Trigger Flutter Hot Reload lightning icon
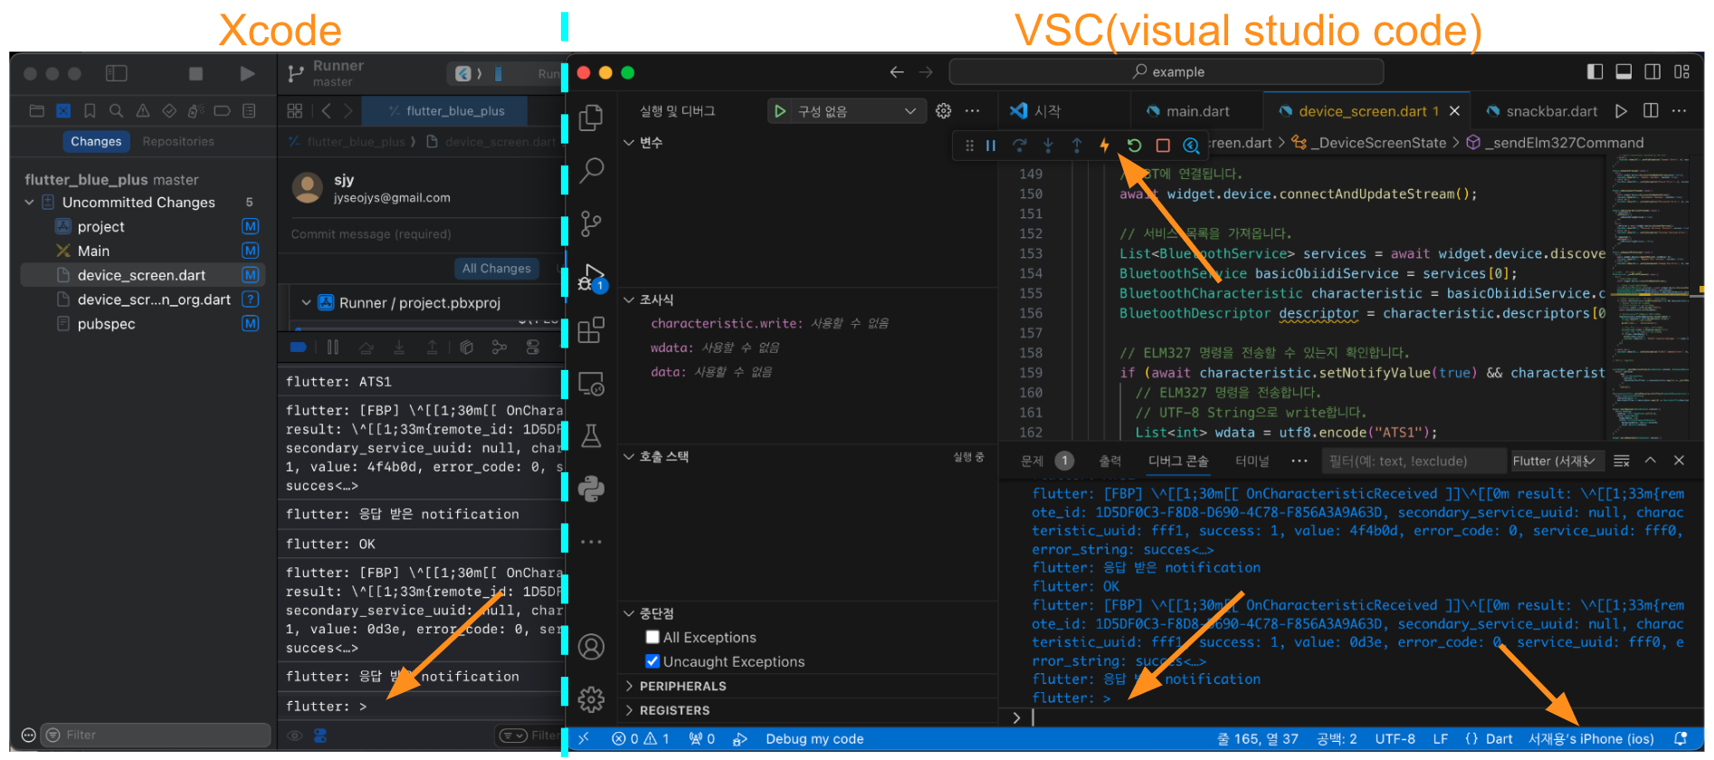 pos(1105,145)
